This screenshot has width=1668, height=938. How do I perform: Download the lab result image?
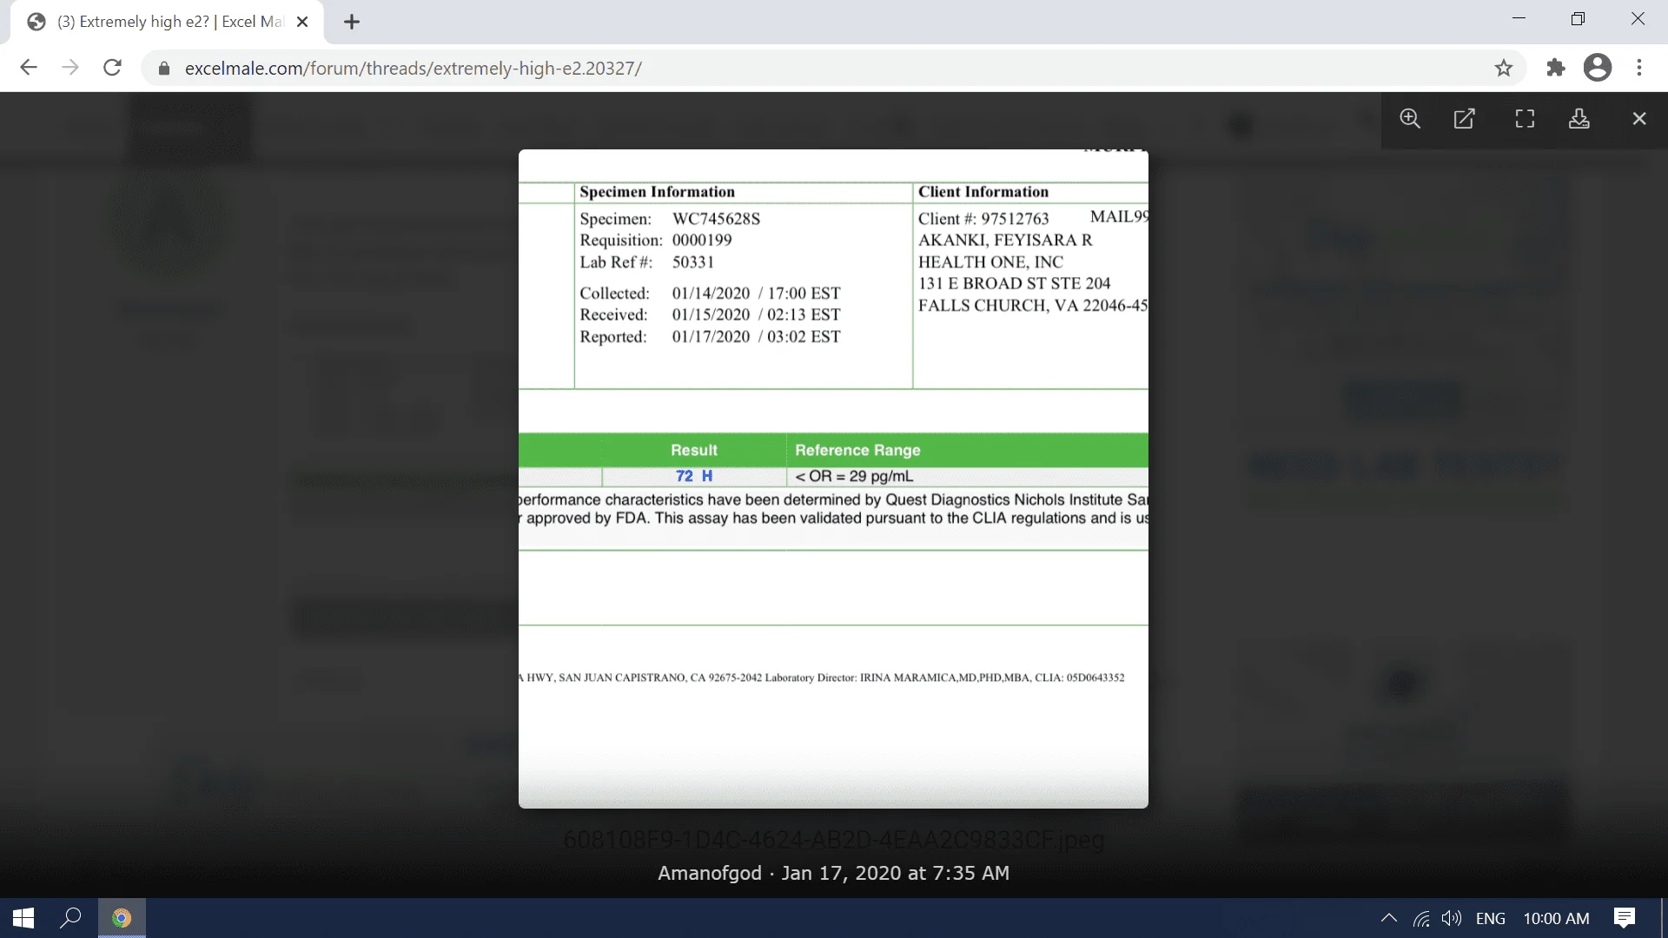1579,119
